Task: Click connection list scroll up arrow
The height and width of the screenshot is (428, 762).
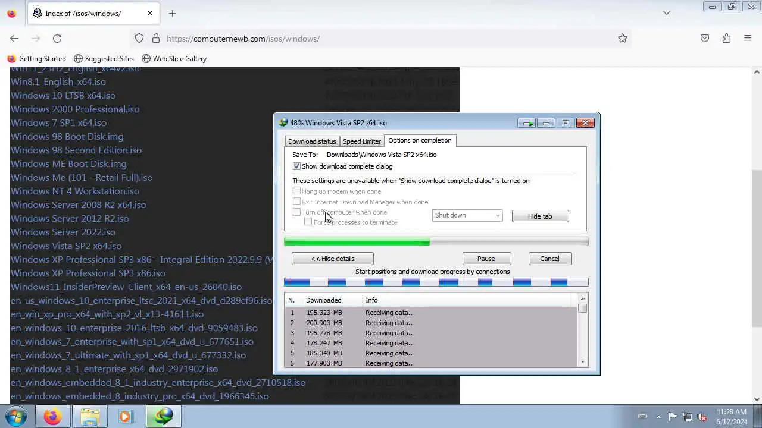Action: [x=583, y=298]
